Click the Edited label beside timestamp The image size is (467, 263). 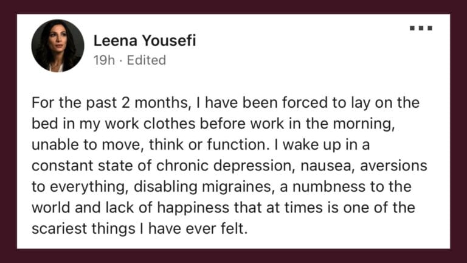point(146,60)
